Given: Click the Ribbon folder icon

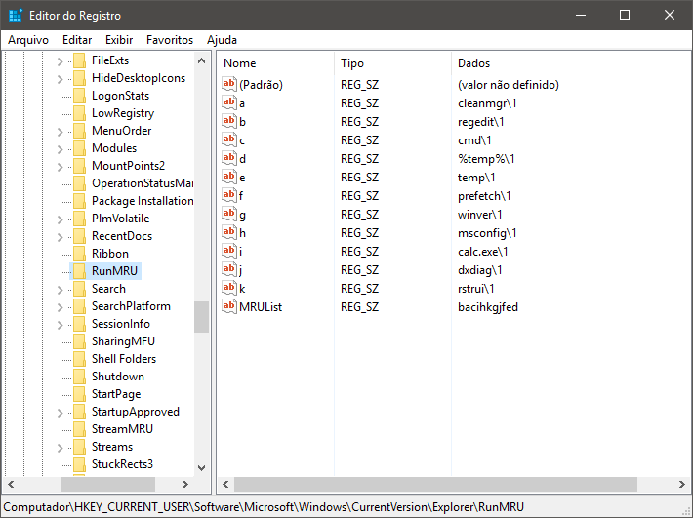Looking at the screenshot, I should (80, 254).
